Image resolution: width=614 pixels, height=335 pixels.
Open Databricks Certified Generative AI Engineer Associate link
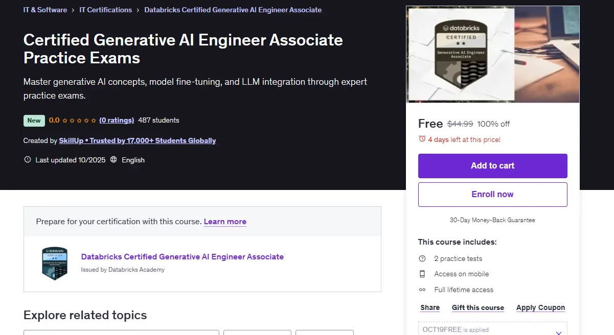coord(183,257)
